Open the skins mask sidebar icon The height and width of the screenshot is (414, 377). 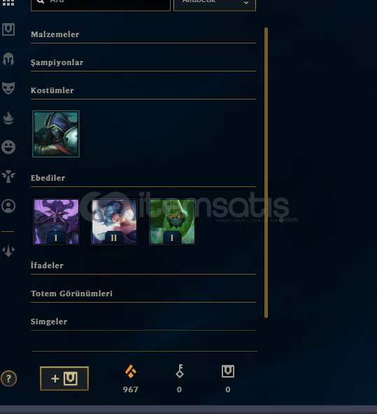point(8,88)
